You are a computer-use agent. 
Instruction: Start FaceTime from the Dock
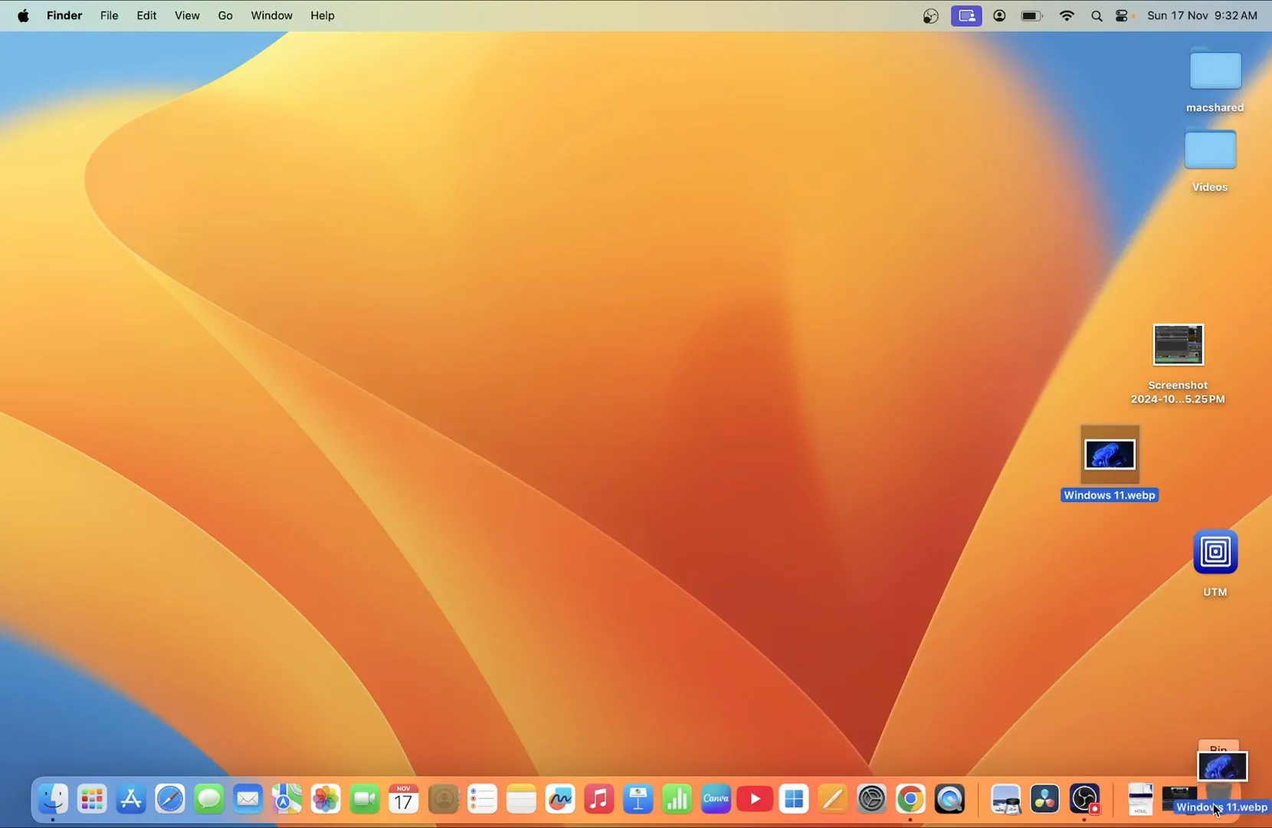pyautogui.click(x=365, y=800)
